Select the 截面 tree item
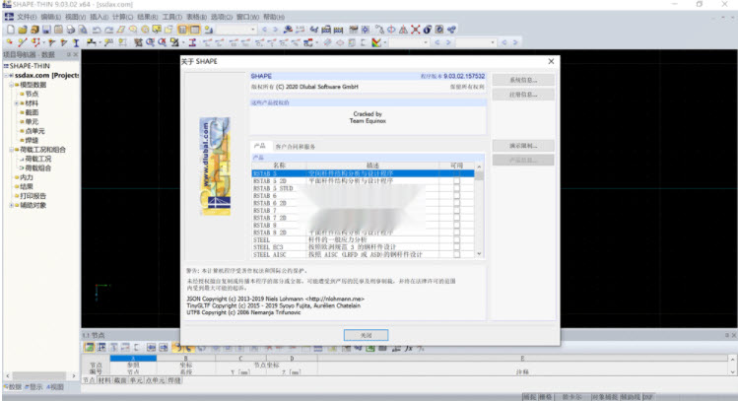The image size is (738, 401). (x=33, y=111)
